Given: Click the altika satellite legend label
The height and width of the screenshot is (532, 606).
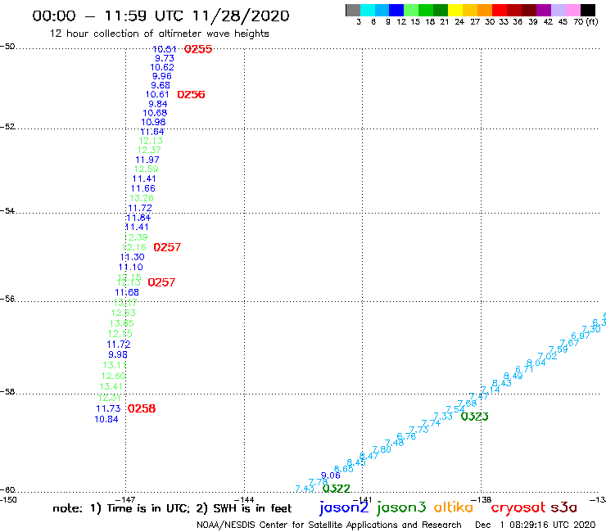Looking at the screenshot, I should 454,507.
